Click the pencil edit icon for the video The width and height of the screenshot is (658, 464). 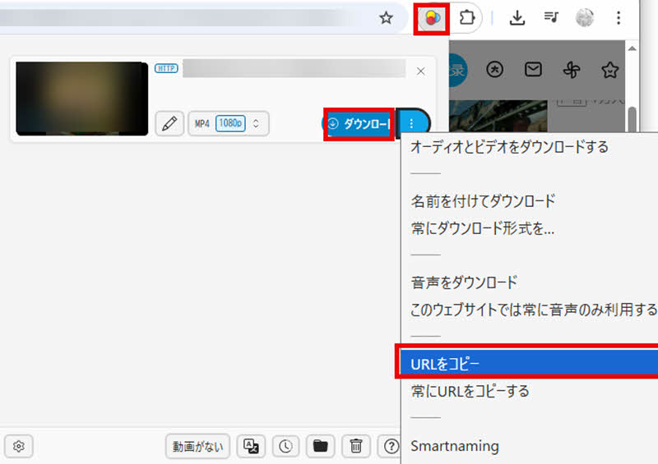169,124
